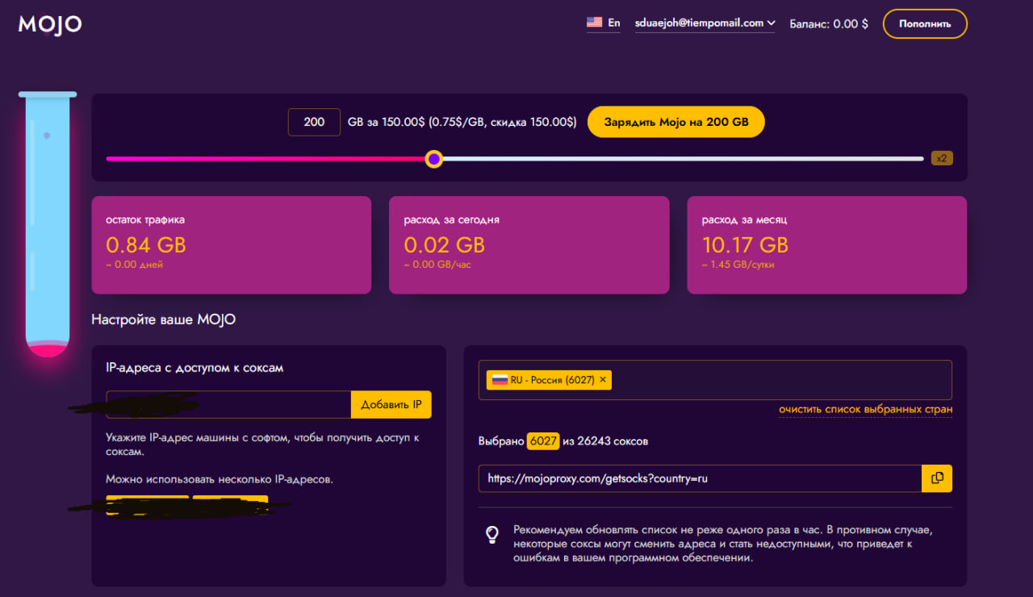Image resolution: width=1033 pixels, height=597 pixels.
Task: Switch language via the En selector
Action: 604,23
